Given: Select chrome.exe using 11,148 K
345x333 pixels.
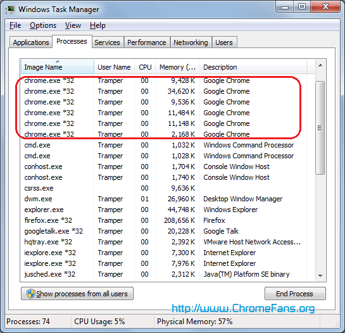Looking at the screenshot, I should [163, 123].
